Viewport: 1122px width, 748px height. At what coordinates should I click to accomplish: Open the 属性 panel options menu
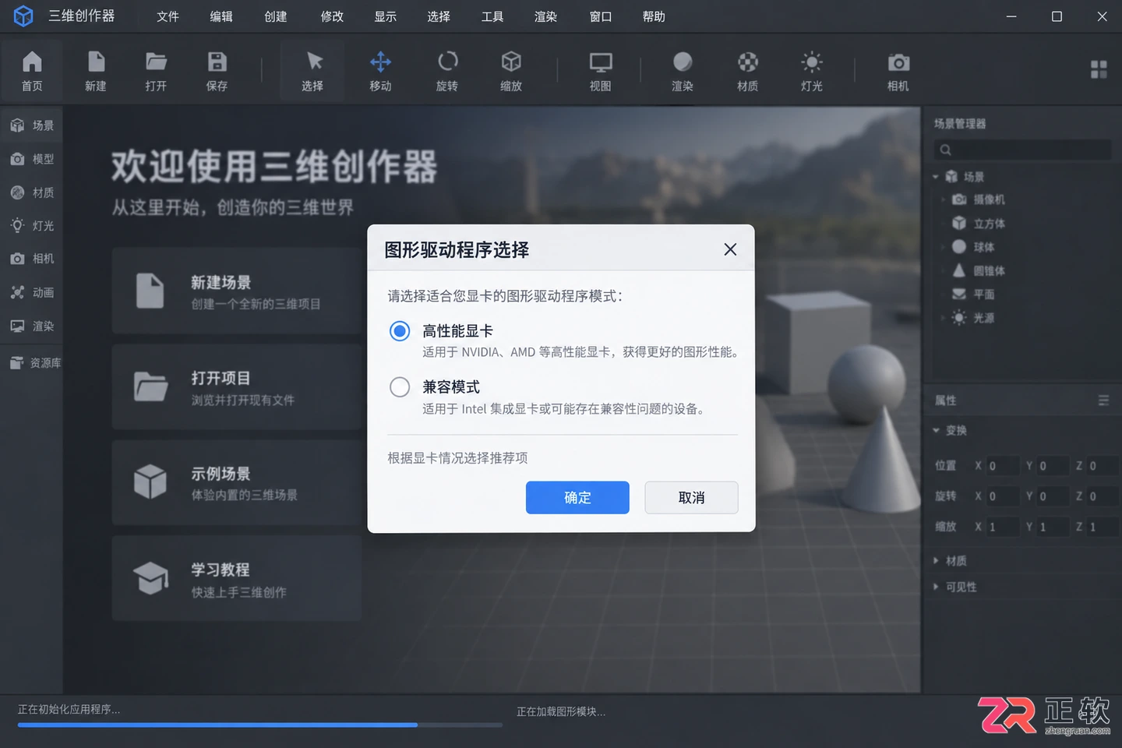1103,400
